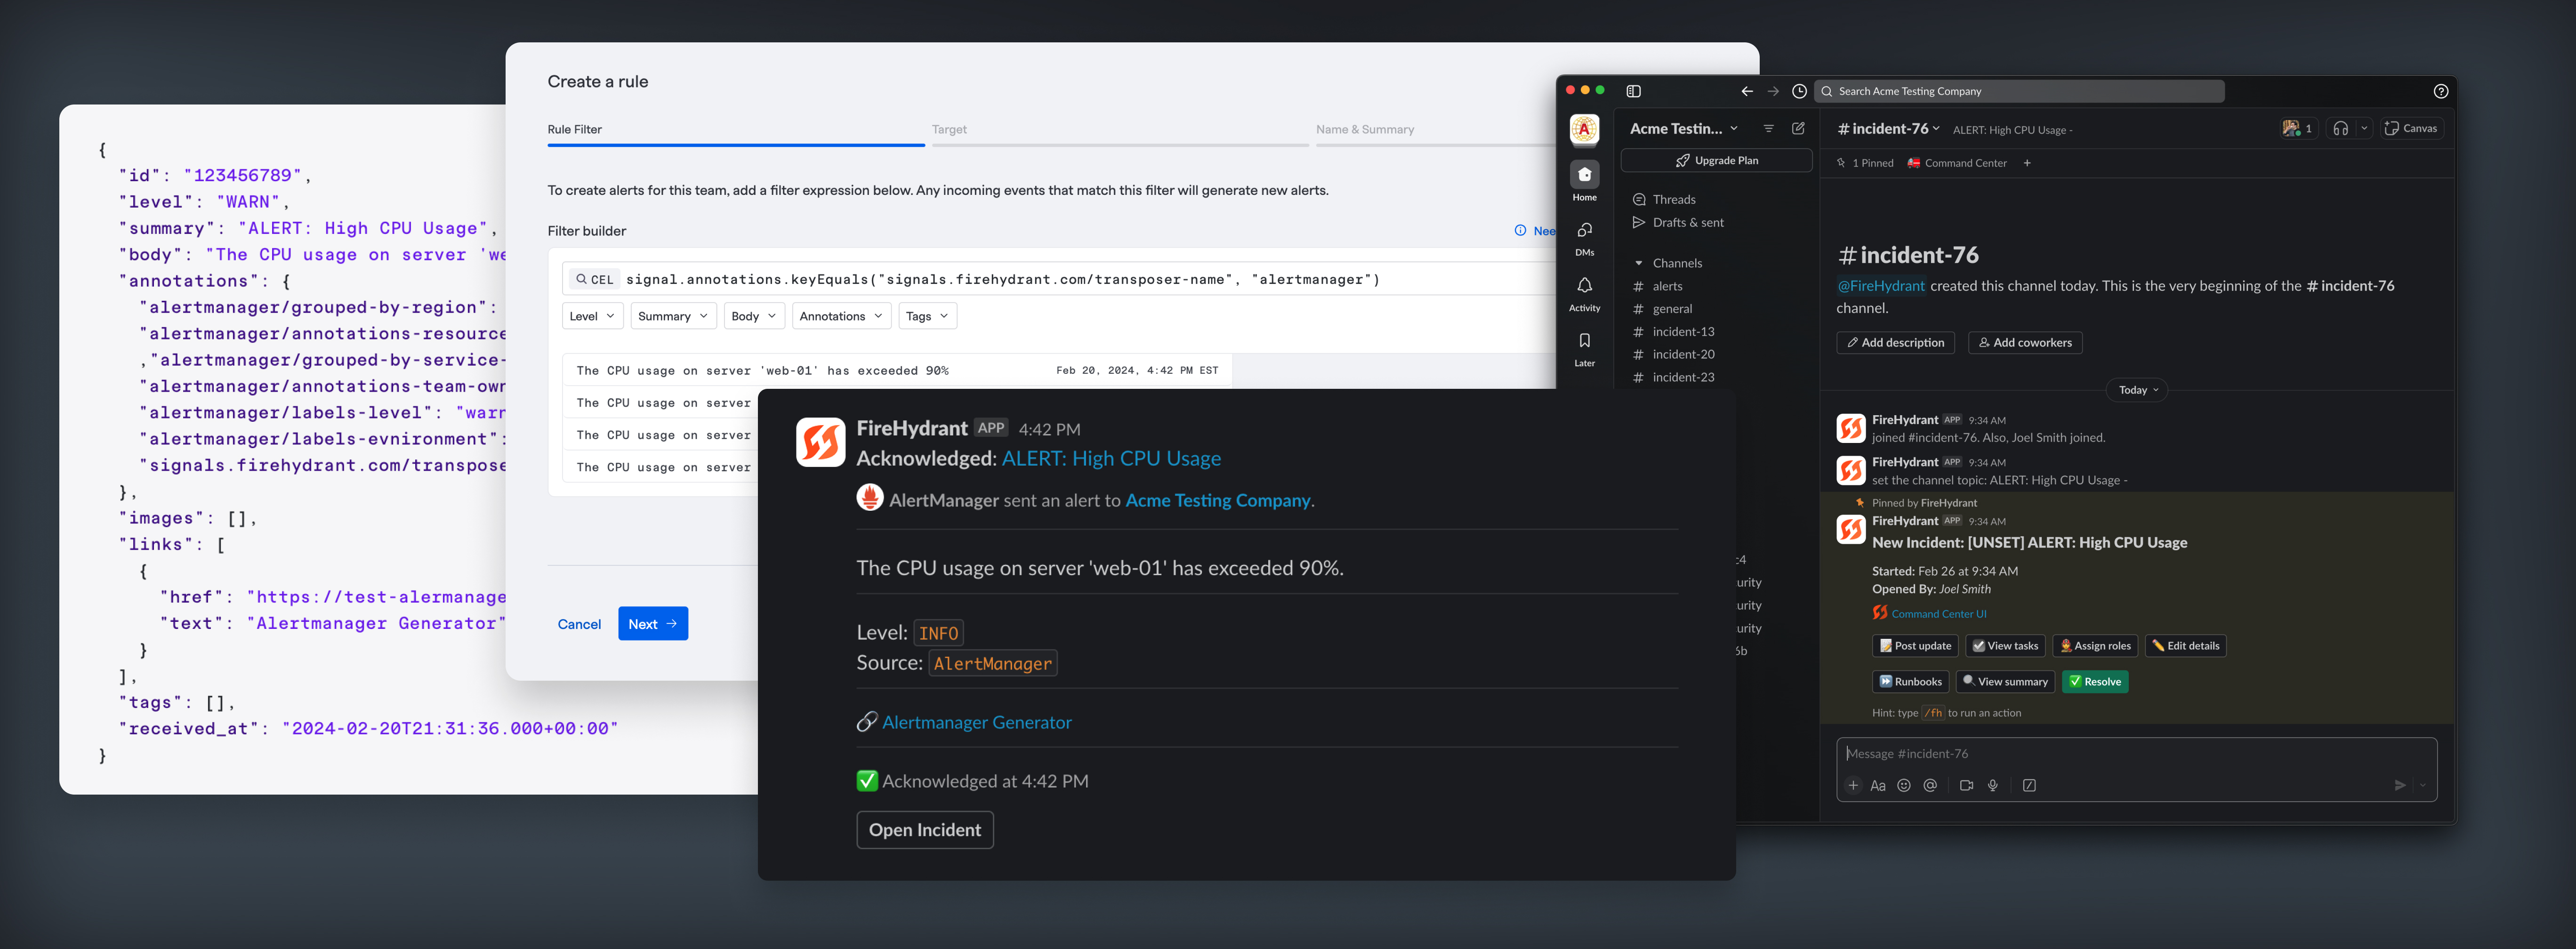Start a huddle with headphones icon
Viewport: 2576px width, 949px height.
[2340, 128]
